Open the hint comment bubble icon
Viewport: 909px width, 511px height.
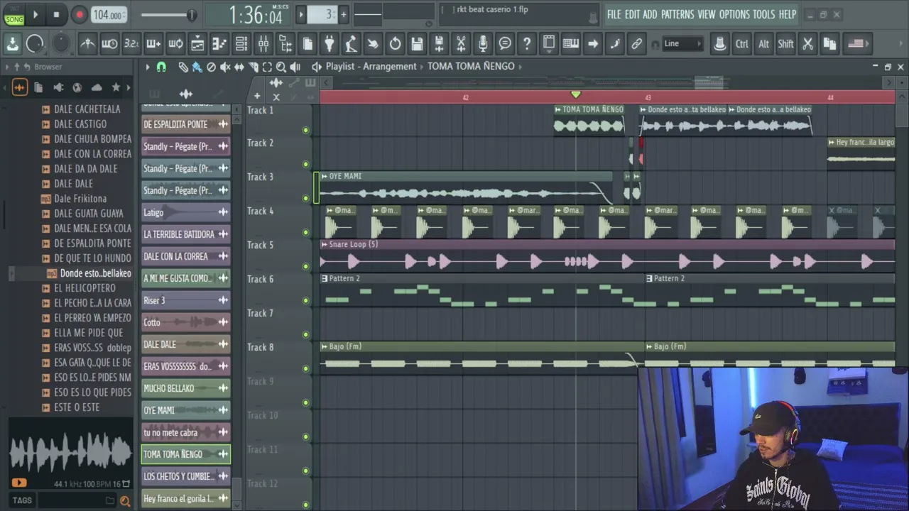coord(505,44)
